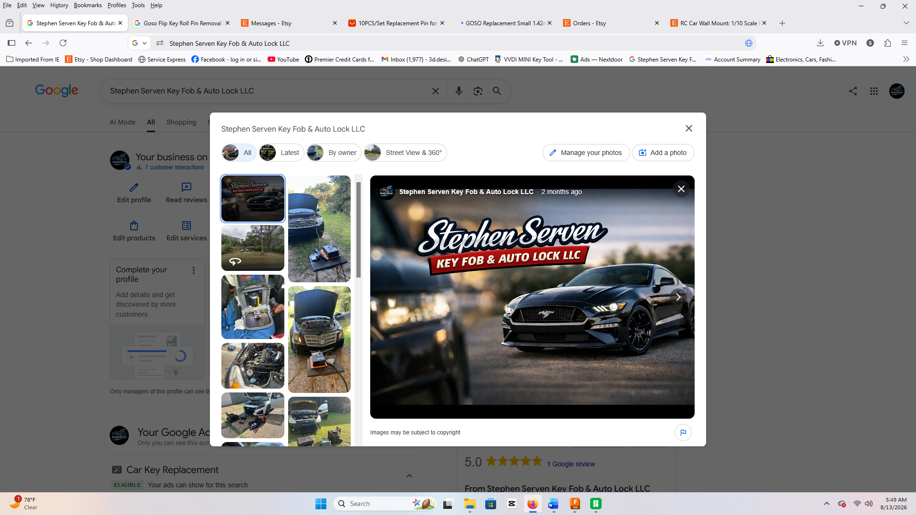
Task: Open the History menu
Action: point(59,5)
